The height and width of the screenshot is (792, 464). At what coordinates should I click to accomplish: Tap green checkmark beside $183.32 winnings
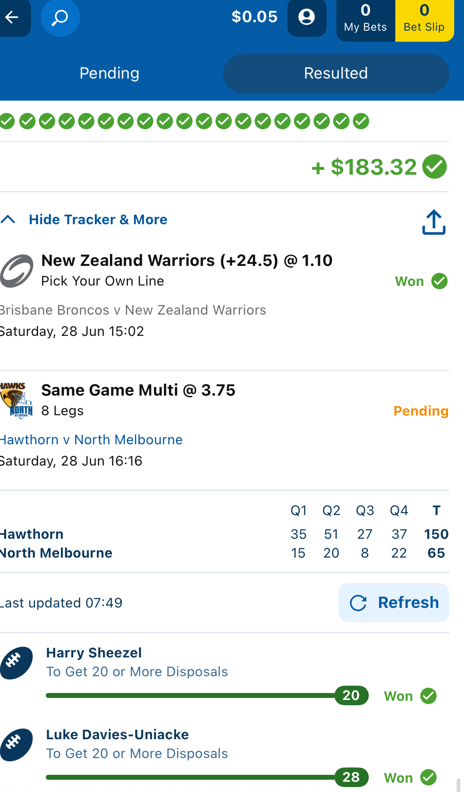click(x=435, y=167)
